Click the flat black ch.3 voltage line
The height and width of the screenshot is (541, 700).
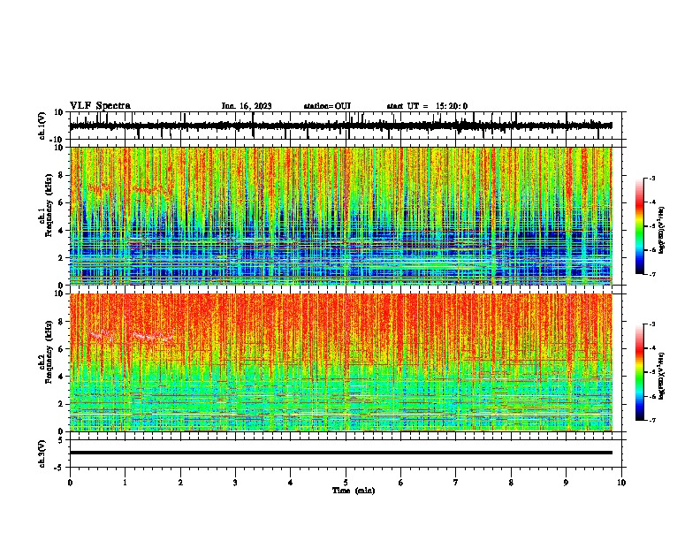coord(340,453)
